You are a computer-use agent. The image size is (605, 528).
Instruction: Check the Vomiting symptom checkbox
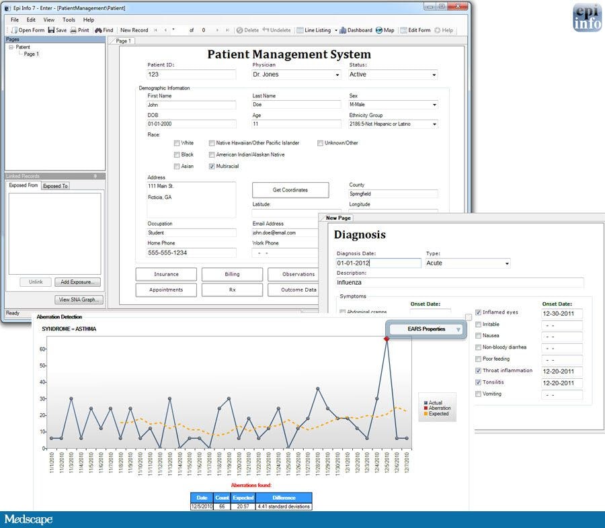(479, 394)
